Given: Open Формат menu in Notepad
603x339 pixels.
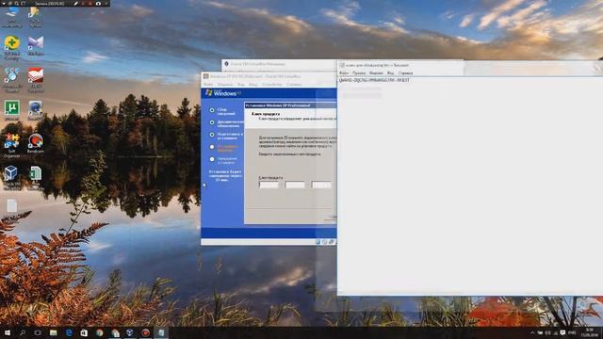Looking at the screenshot, I should tap(376, 73).
